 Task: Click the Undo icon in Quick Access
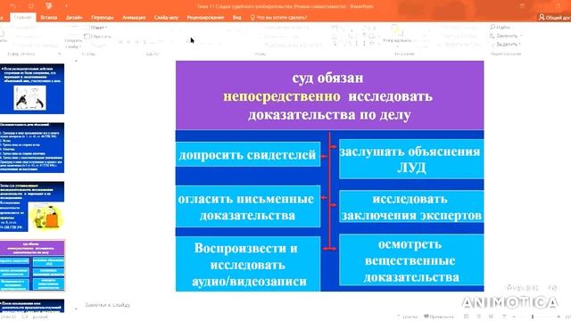[x=13, y=6]
